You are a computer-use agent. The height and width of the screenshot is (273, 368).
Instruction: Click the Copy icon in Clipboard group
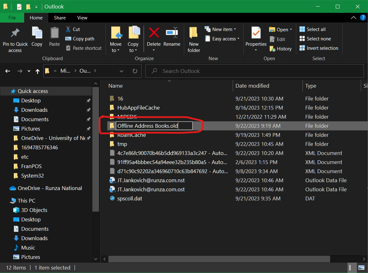click(37, 33)
